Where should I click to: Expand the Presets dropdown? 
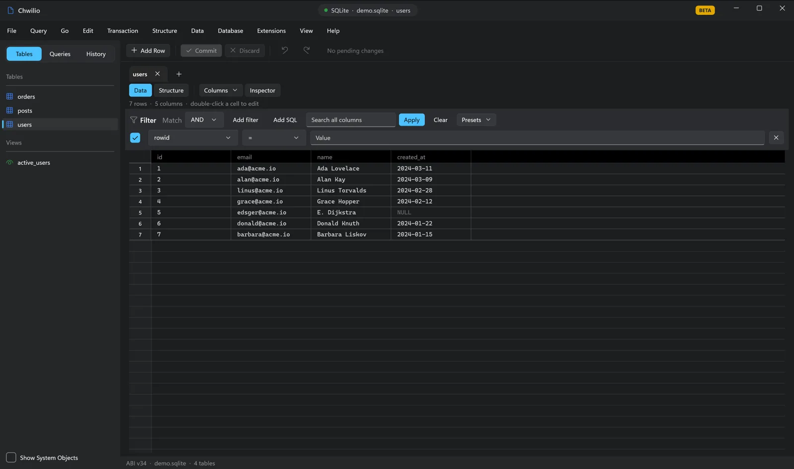point(476,120)
